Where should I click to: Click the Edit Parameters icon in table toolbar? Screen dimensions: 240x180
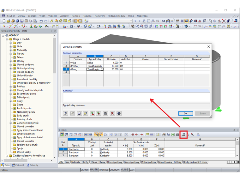183,135
